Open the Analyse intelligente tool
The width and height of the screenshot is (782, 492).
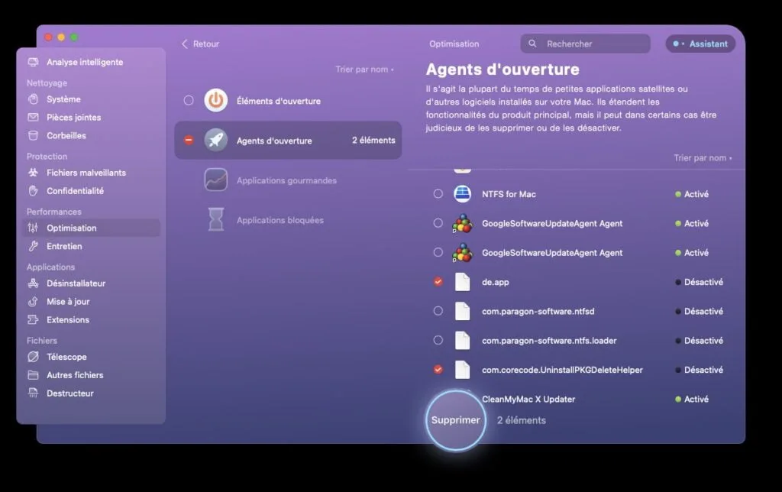tap(84, 62)
